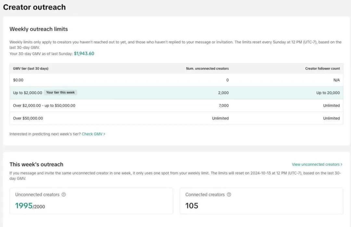Select the 'Over $2,000.00 - up to $50,000.00' row
The image size is (351, 227).
(44, 106)
